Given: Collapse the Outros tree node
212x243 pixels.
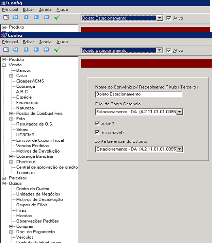Looking at the screenshot, I should click(4, 184).
